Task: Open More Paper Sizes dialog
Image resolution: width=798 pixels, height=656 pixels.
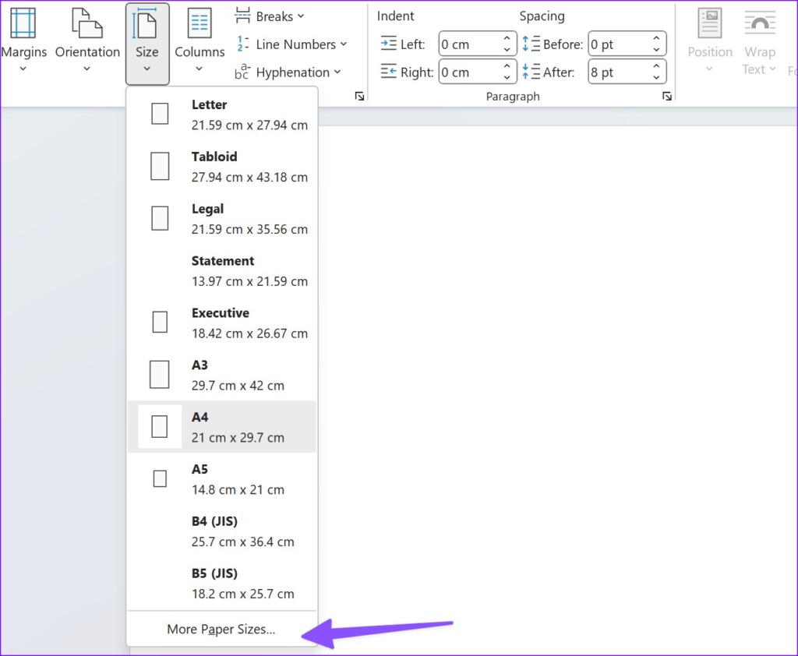Action: coord(221,629)
